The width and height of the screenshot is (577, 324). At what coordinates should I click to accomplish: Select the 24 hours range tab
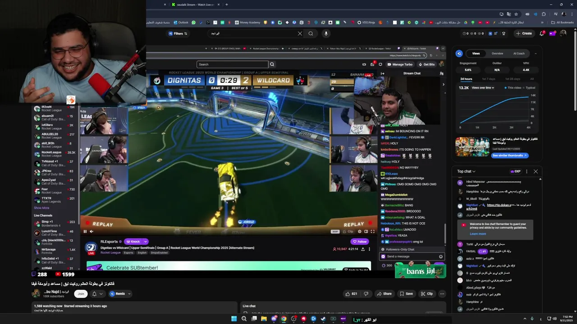466,79
